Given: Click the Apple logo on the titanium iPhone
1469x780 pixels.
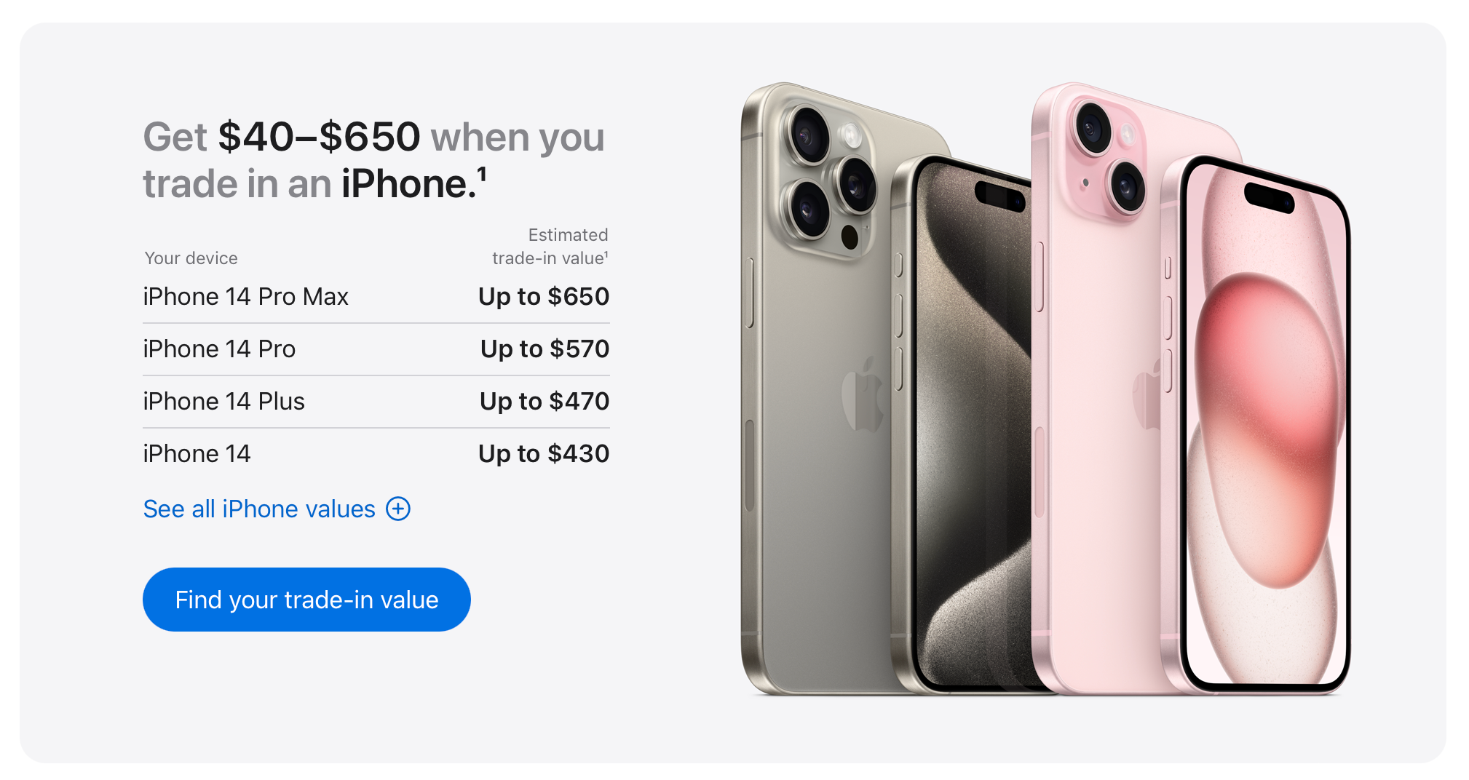Looking at the screenshot, I should [863, 394].
